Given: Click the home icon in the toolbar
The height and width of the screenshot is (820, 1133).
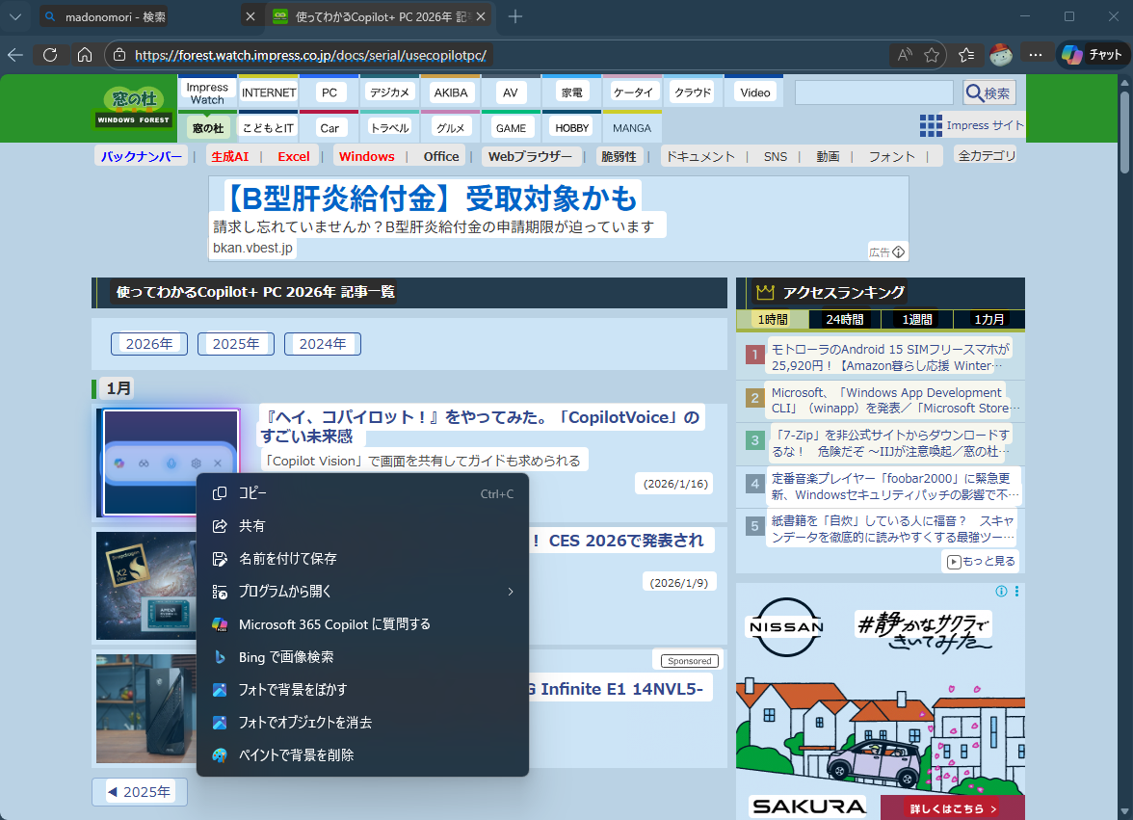Looking at the screenshot, I should [85, 55].
